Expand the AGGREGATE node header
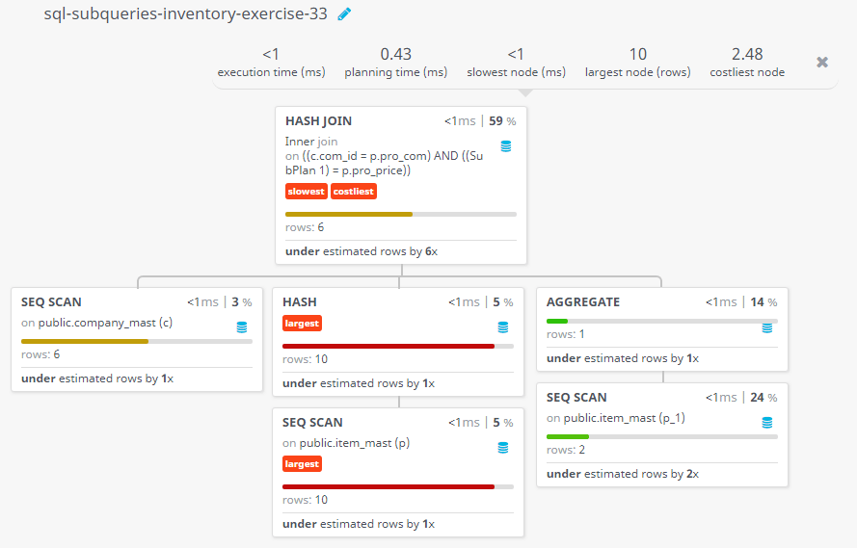857x548 pixels. pos(583,301)
